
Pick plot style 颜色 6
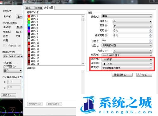[33, 31]
